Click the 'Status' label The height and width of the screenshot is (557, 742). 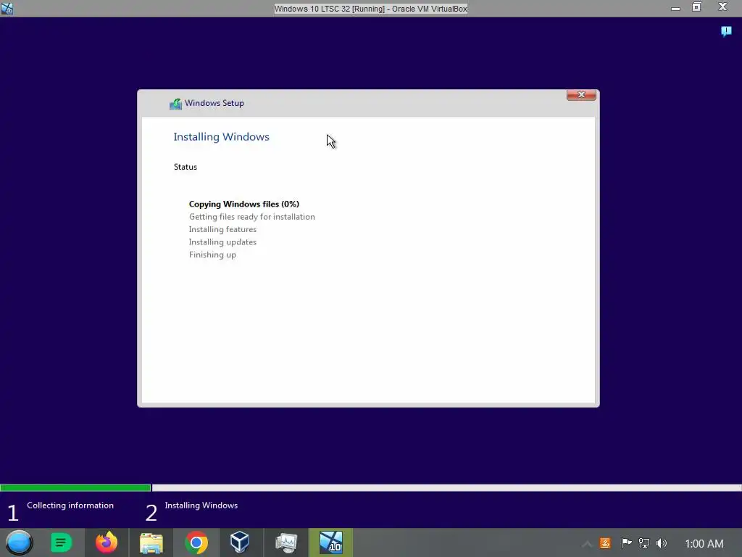[x=185, y=167]
